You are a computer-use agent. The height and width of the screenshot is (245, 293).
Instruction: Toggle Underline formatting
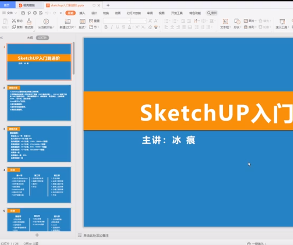[x=117, y=27]
